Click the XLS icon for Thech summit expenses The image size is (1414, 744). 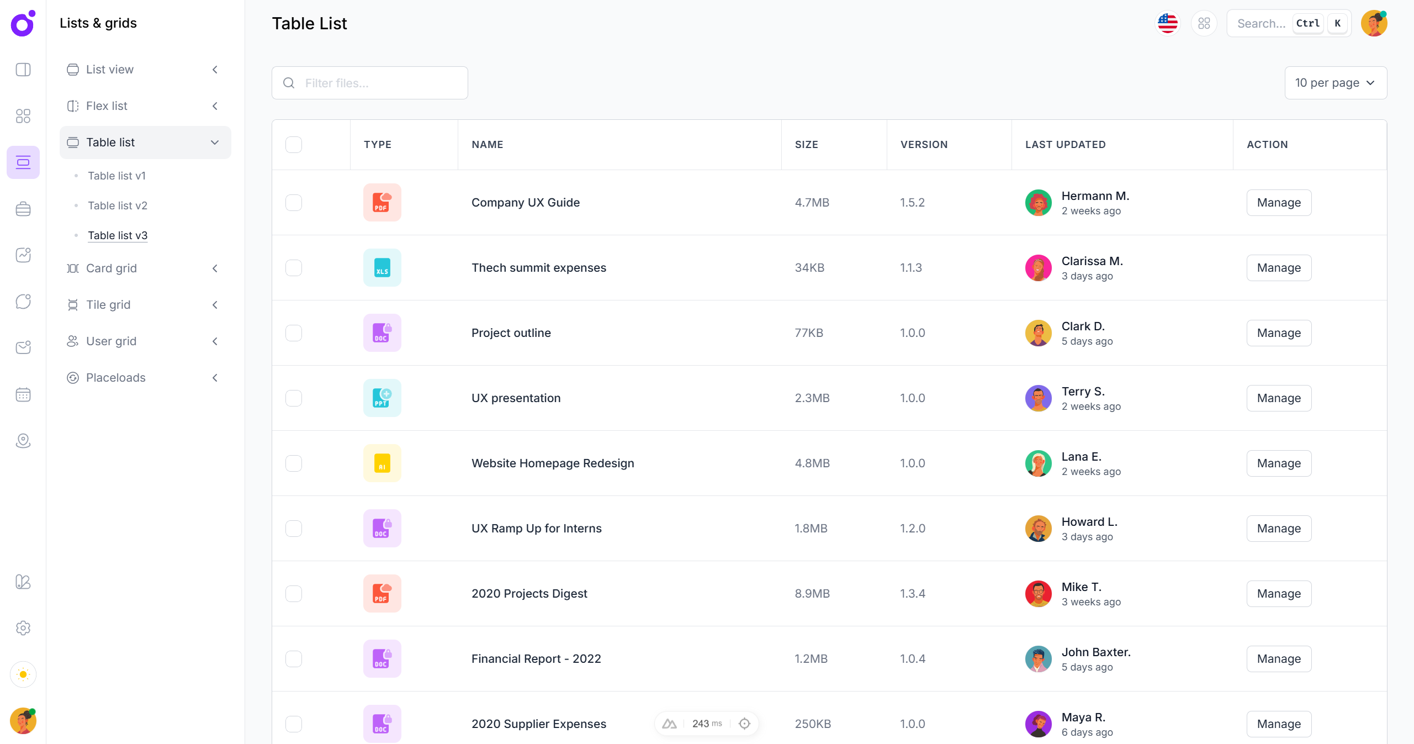[382, 267]
